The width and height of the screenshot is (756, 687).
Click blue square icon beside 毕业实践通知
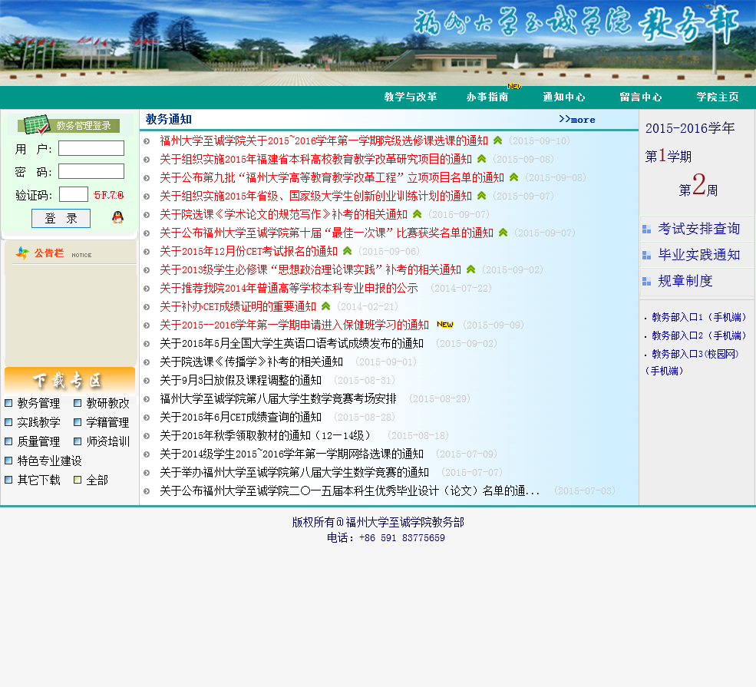pos(646,256)
